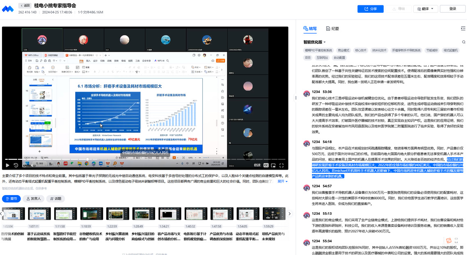This screenshot has width=467, height=255.
Task: Open the 翻译 translate dropdown
Action: click(426, 9)
